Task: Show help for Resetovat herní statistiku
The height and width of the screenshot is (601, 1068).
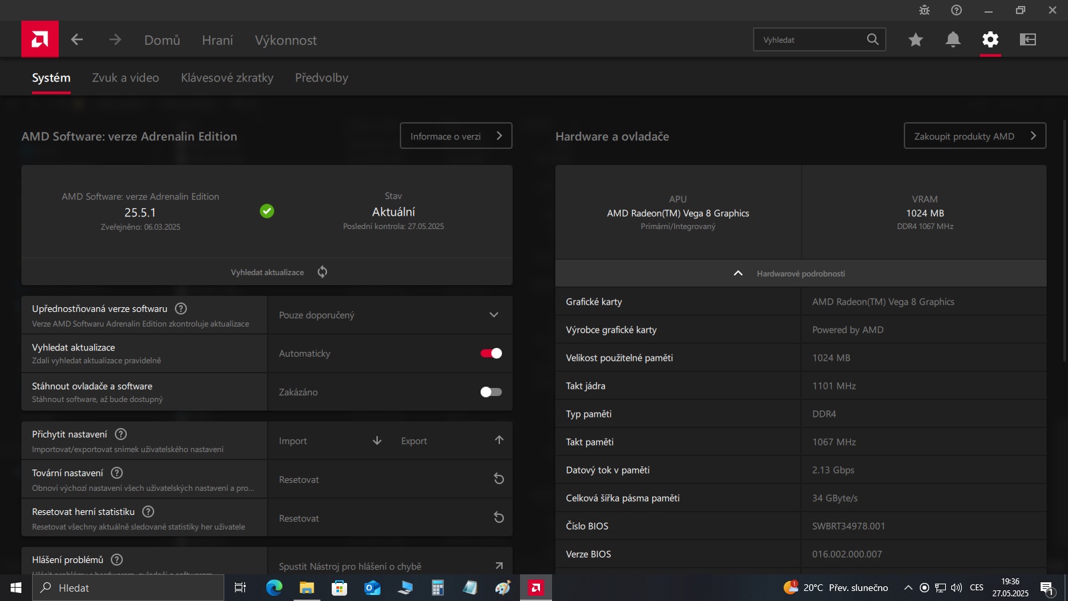Action: click(x=148, y=512)
